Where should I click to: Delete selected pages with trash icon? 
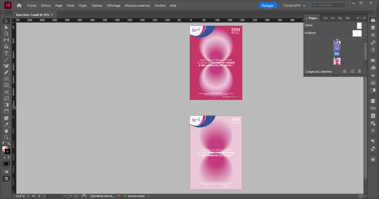tap(359, 71)
